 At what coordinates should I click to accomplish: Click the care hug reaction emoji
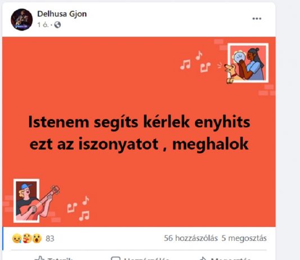[x=27, y=239]
